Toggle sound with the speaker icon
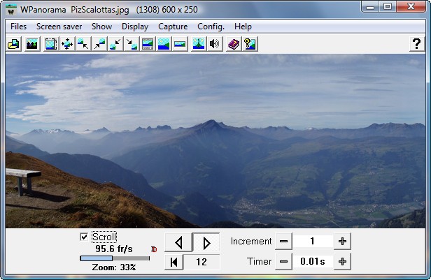Image resolution: width=431 pixels, height=280 pixels. click(215, 44)
